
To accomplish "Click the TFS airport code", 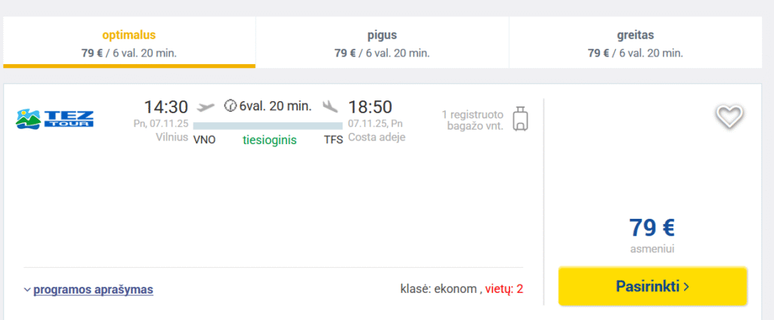I will point(333,140).
